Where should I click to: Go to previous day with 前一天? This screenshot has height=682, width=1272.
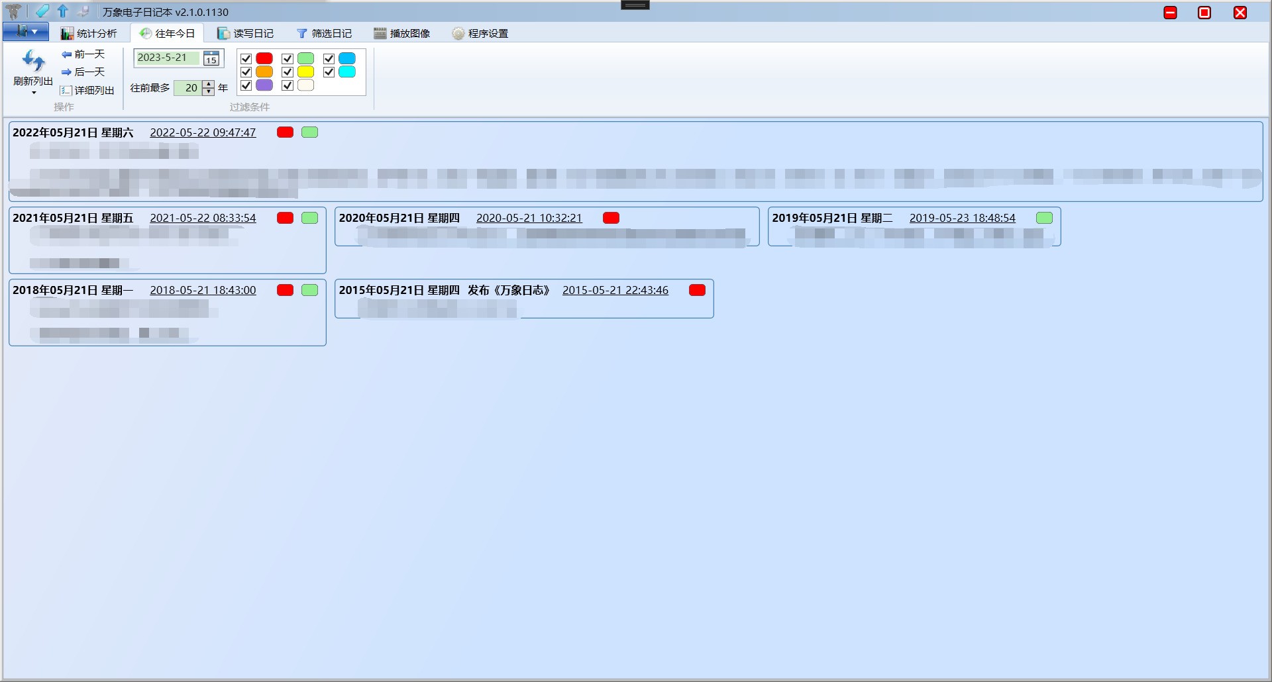(83, 54)
